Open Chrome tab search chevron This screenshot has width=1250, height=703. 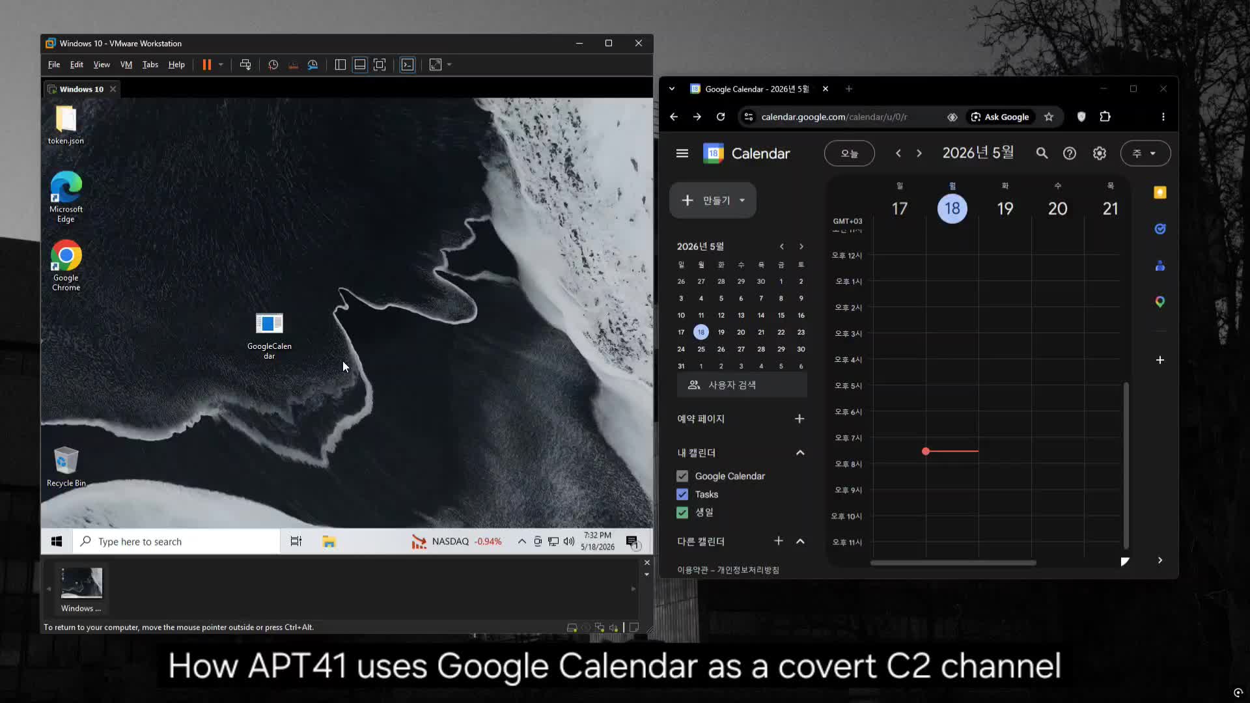coord(672,89)
